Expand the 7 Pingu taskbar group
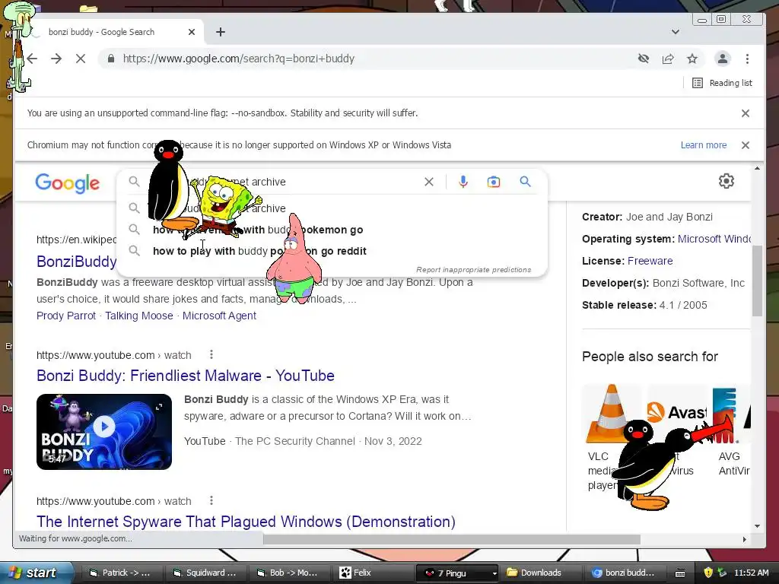Screen dimensions: 779x584 click(x=456, y=573)
